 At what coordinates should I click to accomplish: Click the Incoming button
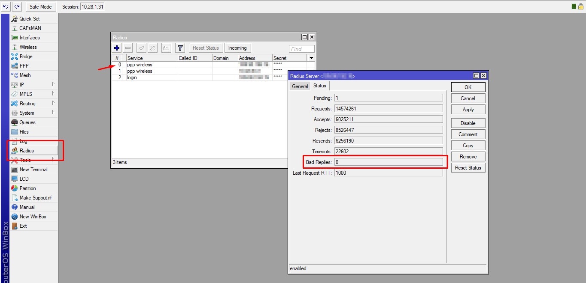pos(237,48)
